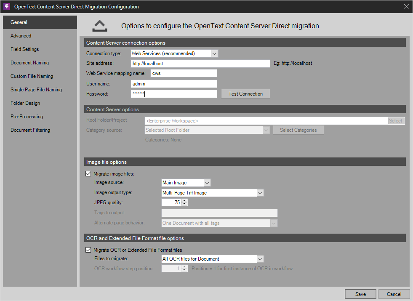
Task: Go to the Document Filtering page
Action: tap(40, 130)
